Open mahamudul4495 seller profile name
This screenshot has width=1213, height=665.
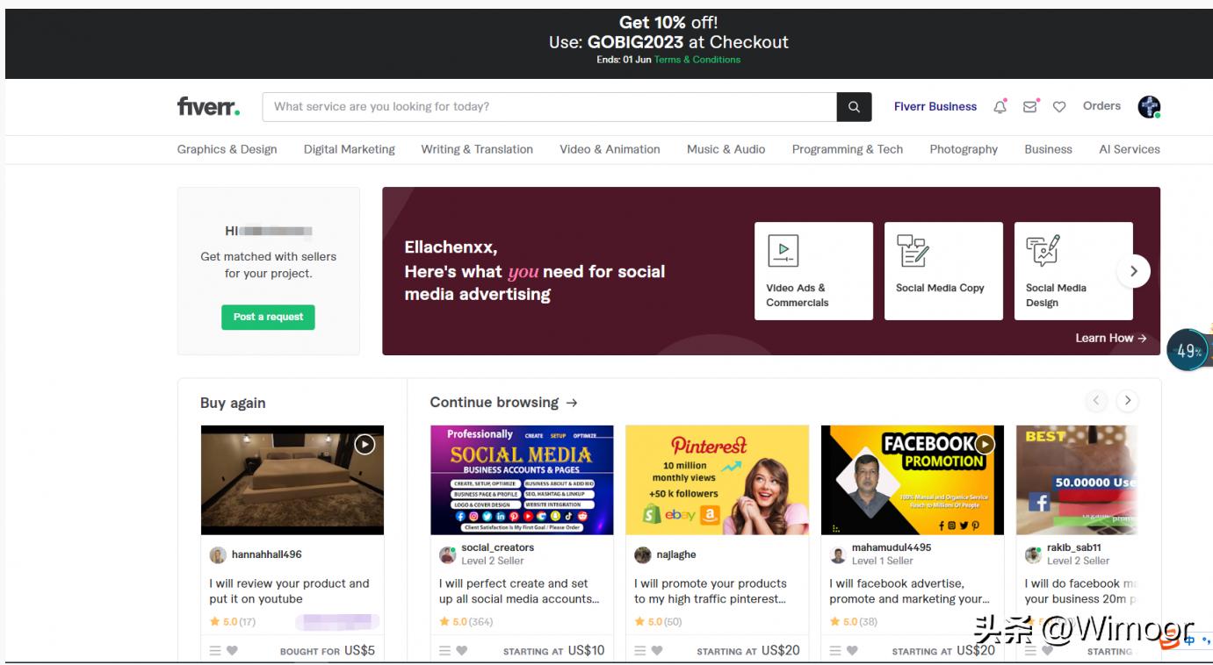click(892, 547)
